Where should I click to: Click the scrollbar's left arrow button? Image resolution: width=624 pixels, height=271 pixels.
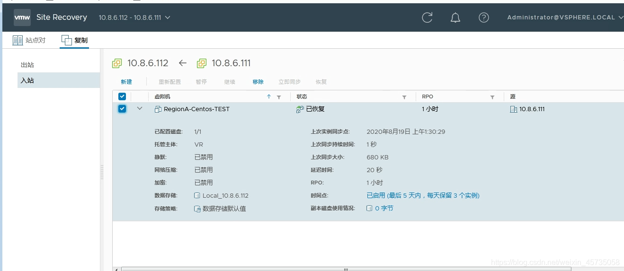pyautogui.click(x=116, y=269)
